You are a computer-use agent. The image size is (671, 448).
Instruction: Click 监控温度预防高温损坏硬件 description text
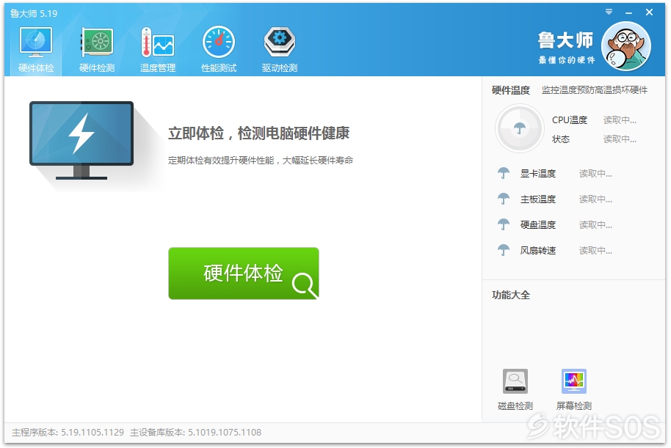click(x=595, y=90)
